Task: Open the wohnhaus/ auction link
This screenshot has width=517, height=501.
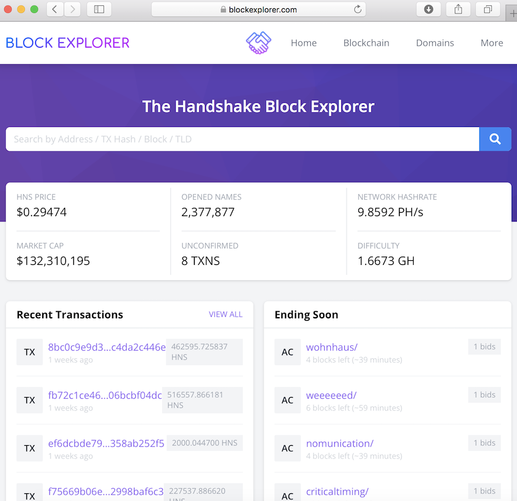Action: pyautogui.click(x=331, y=347)
